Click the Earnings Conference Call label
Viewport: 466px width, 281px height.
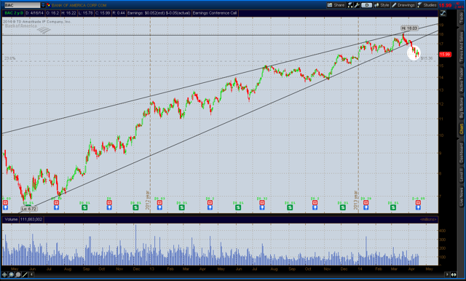coord(215,13)
